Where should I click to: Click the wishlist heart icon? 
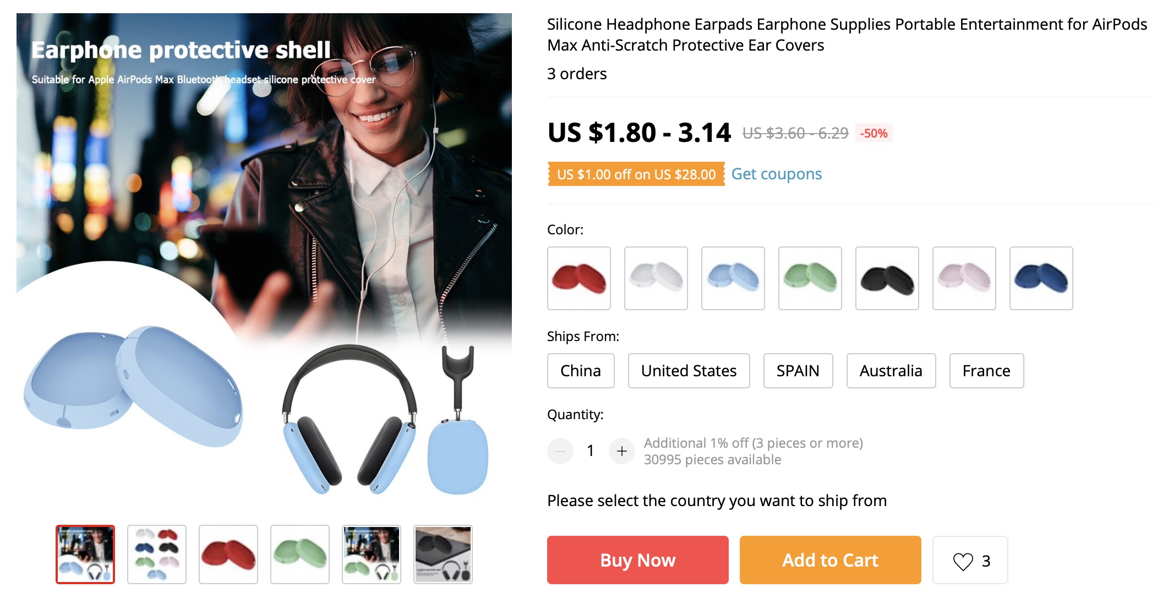point(963,561)
